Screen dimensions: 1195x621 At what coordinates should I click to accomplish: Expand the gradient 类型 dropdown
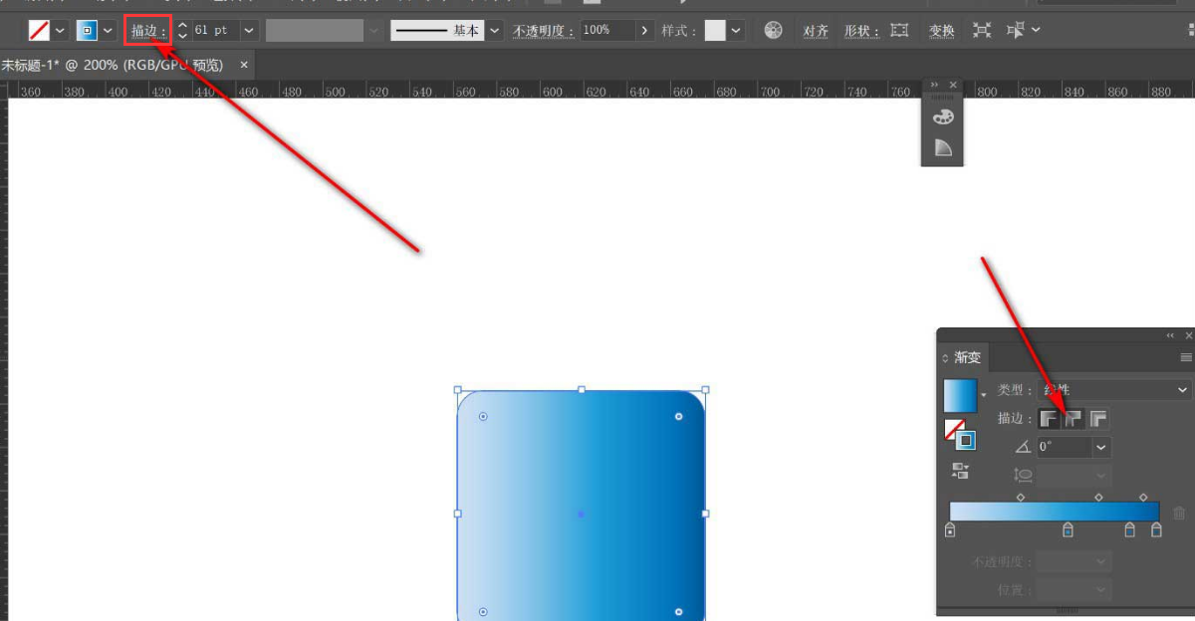[x=1182, y=390]
